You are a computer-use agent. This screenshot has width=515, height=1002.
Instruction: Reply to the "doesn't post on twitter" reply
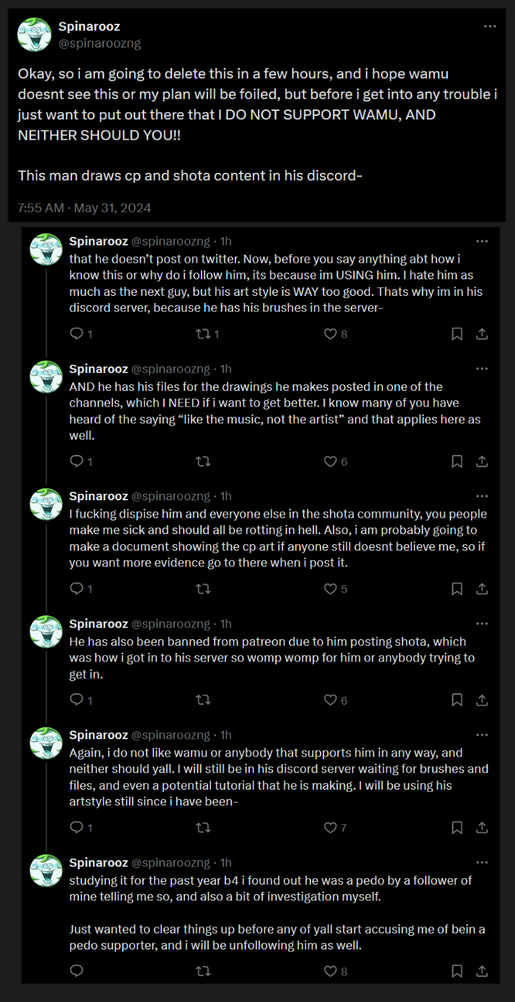click(x=77, y=334)
